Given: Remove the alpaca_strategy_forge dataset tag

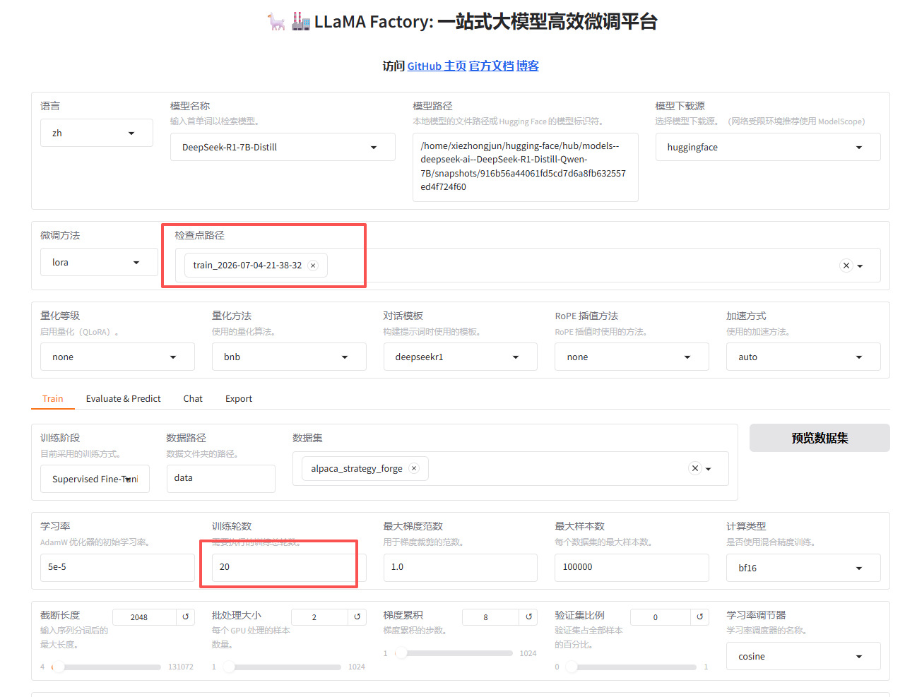Looking at the screenshot, I should point(414,468).
